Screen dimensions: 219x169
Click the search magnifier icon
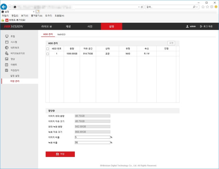click(x=194, y=7)
